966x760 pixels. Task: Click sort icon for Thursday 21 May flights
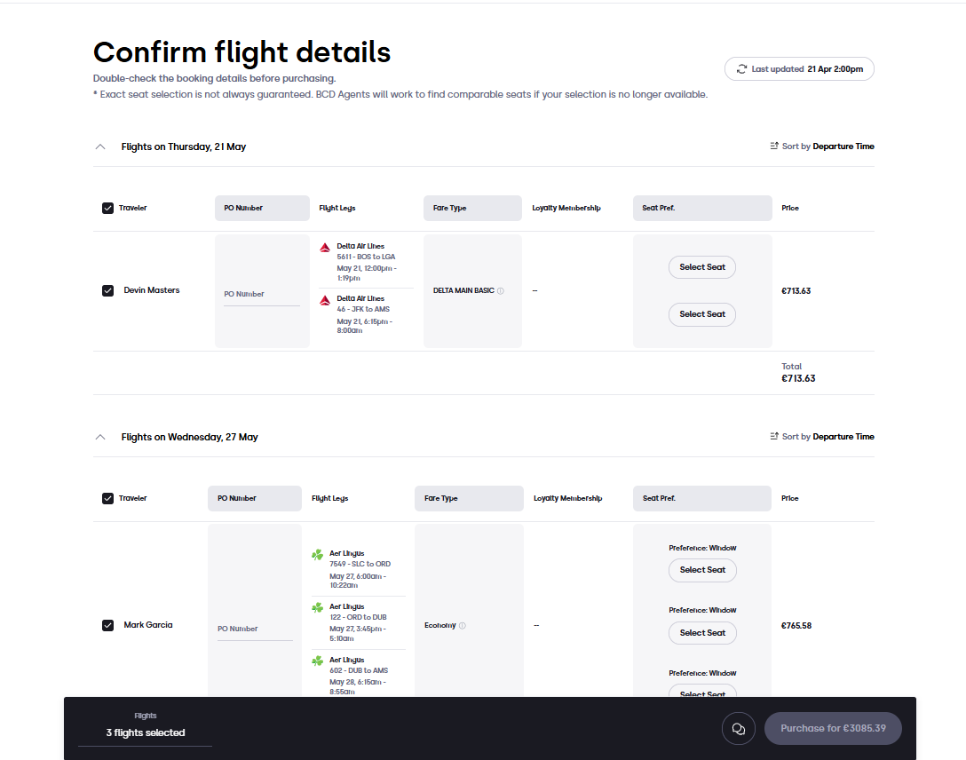774,146
